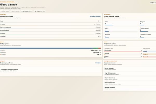This screenshot has height=104, width=156.
Task: Click the 'Обзор заявок' page heading
Action: [x=8, y=5]
